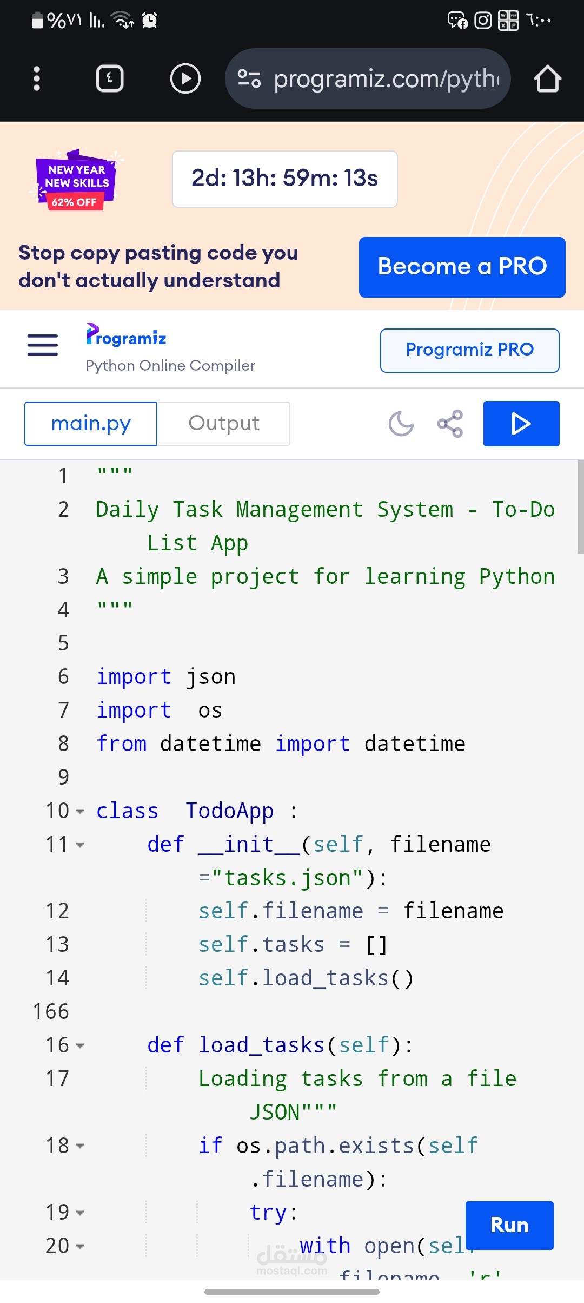Switch to the Output tab
The image size is (584, 1303).
224,424
